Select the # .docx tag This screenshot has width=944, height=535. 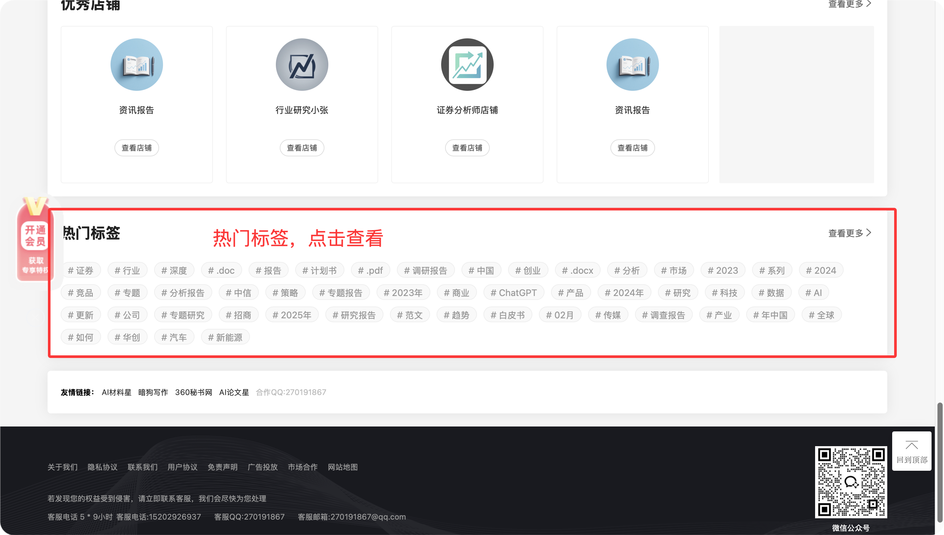point(578,270)
